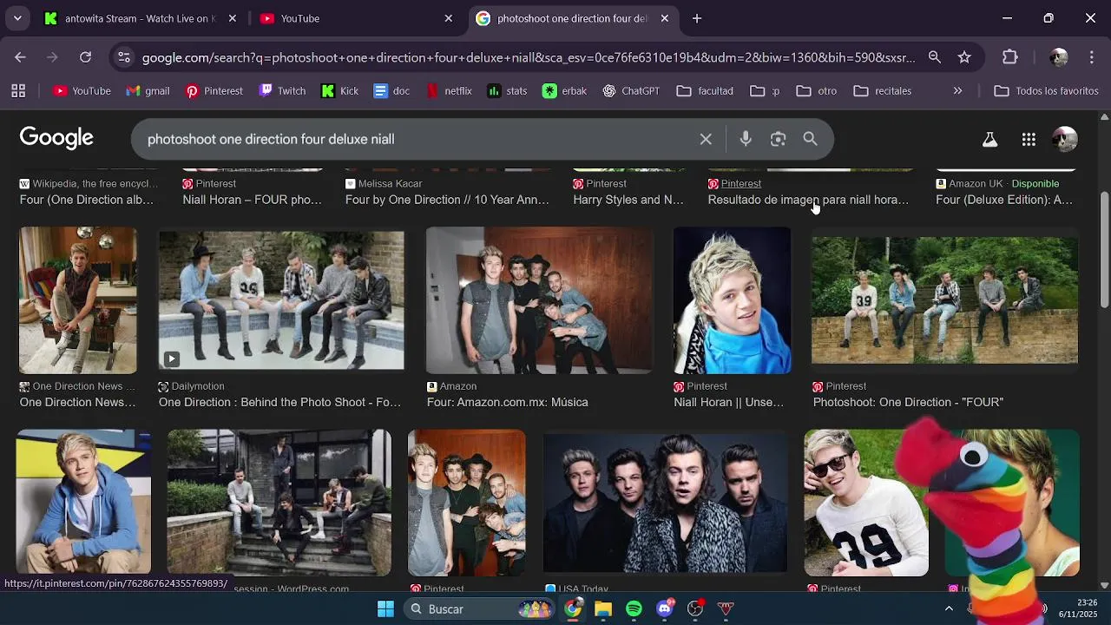Open One Direction News Niall thumbnail
The image size is (1111, 625).
[x=78, y=300]
